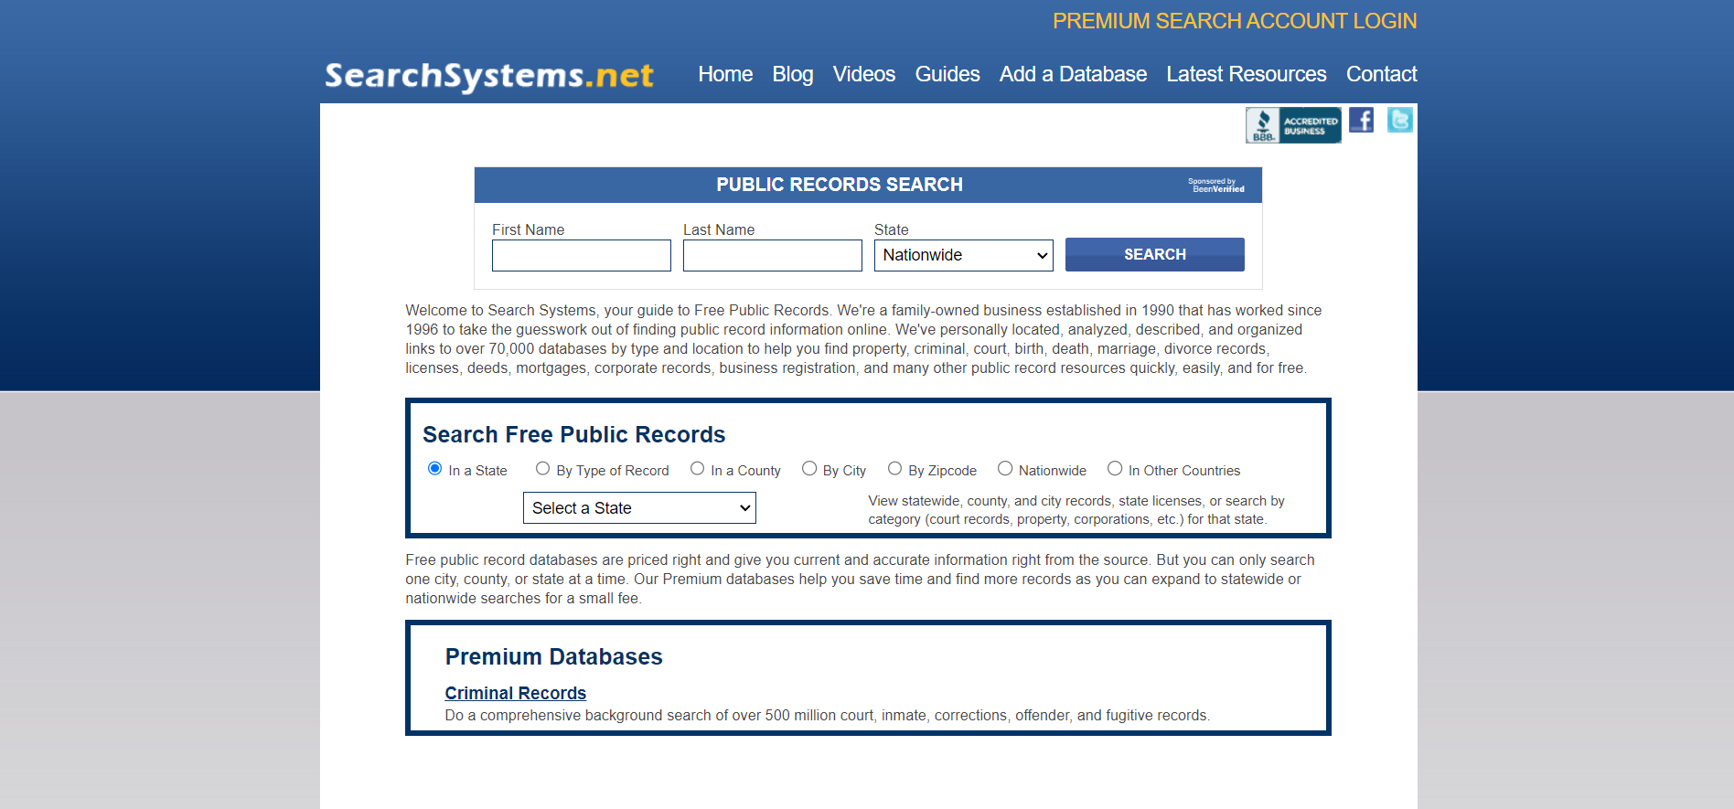
Task: Click the SearchSystems.net logo
Action: (x=489, y=75)
